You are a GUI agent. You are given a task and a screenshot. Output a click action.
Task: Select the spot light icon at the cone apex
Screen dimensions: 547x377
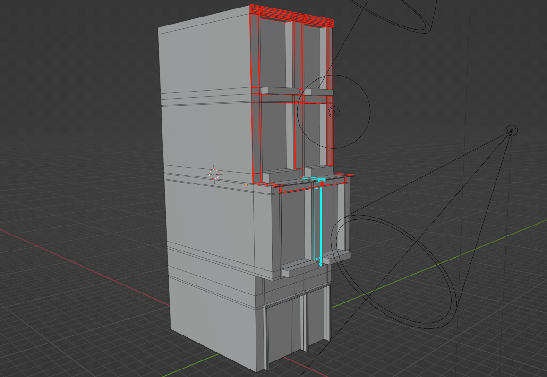tap(512, 131)
